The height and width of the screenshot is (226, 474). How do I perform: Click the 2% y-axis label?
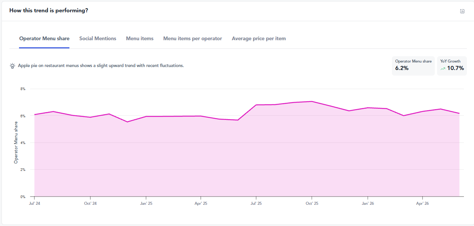(x=23, y=169)
